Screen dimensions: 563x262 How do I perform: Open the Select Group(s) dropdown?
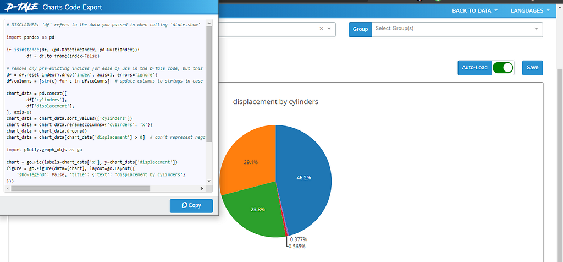pos(457,29)
